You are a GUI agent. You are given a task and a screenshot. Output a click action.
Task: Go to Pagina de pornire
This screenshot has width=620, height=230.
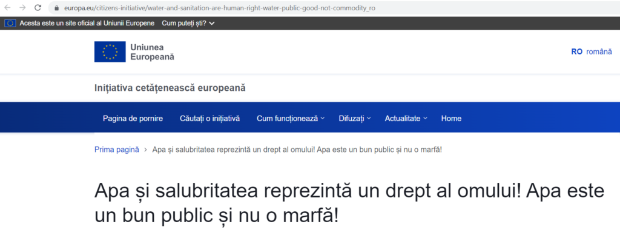pos(133,118)
